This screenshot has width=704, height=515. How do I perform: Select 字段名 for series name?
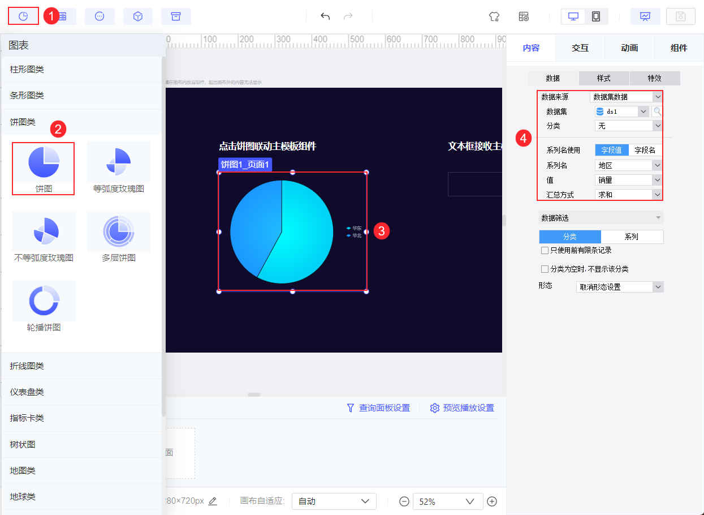click(645, 150)
